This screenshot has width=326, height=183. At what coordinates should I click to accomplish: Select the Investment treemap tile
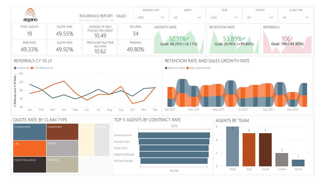click(62, 132)
